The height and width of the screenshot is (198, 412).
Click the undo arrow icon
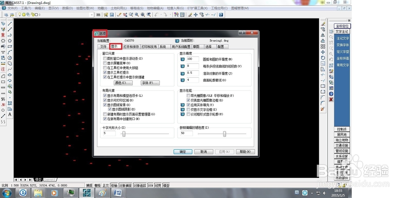(156, 15)
